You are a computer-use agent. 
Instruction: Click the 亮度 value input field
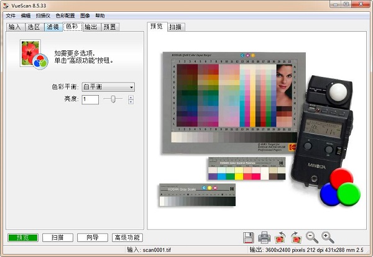pos(90,99)
